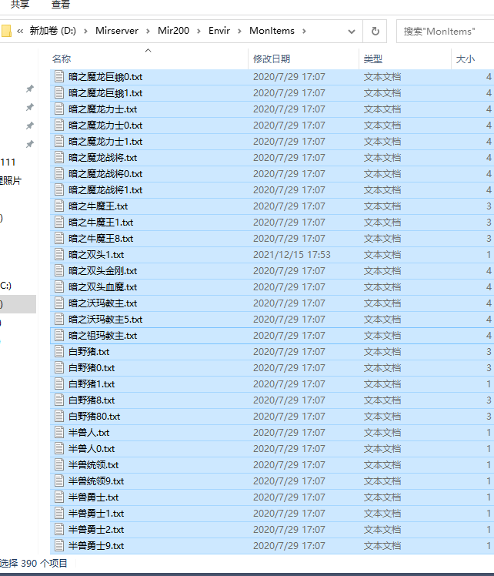Select file name 半兽人.txt
Viewport: 494px width, 576px height.
click(88, 432)
